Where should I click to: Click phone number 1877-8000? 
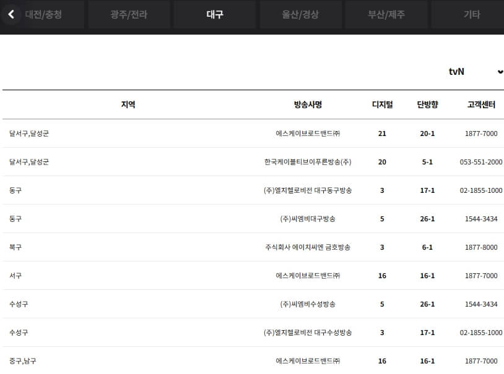click(481, 247)
